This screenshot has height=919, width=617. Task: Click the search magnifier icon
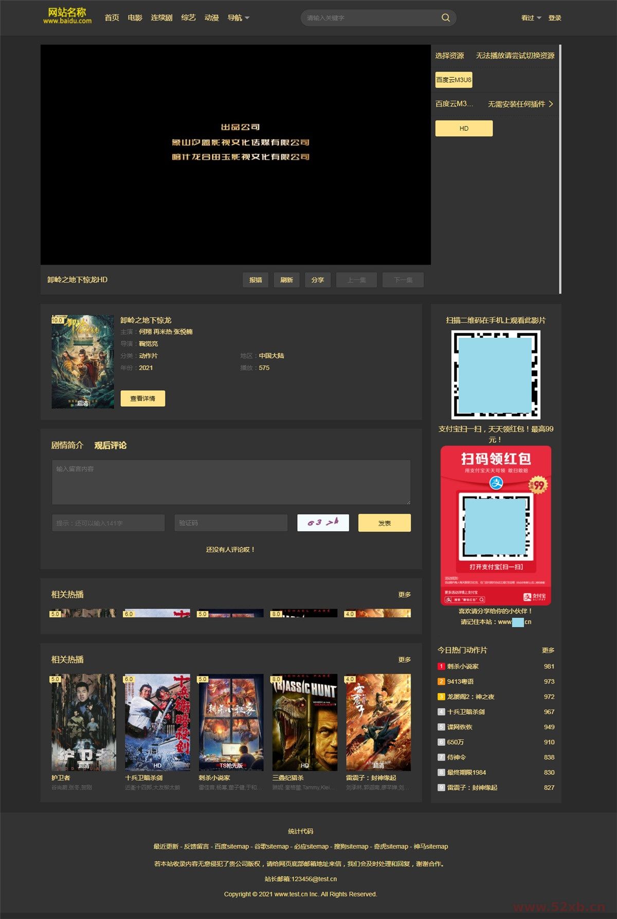[x=445, y=18]
